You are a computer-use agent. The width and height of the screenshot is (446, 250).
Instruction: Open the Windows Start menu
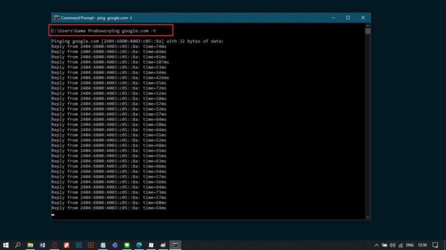(x=6, y=245)
